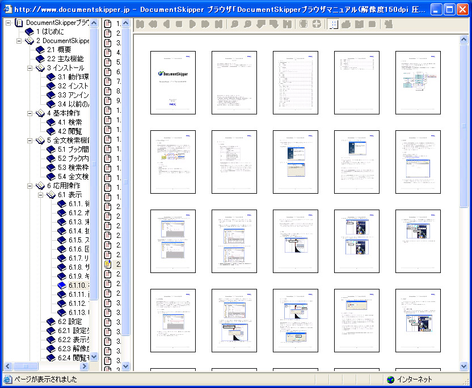The width and height of the screenshot is (472, 388).
Task: Select section 6.2.4 閲覧
Action: point(73,357)
